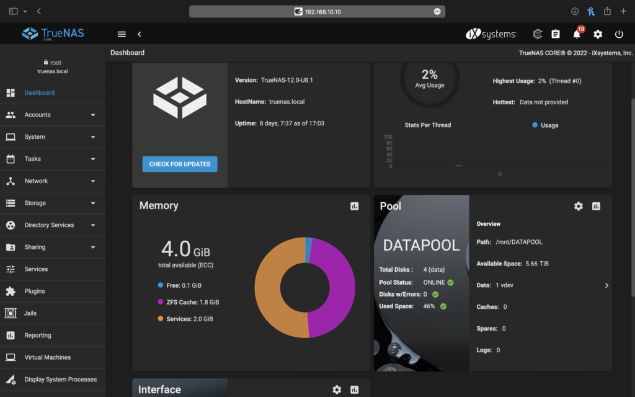The width and height of the screenshot is (635, 397).
Task: Open Jails from the sidebar
Action: point(53,313)
